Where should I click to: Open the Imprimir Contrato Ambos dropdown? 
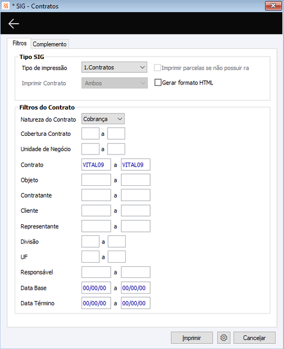pos(115,83)
